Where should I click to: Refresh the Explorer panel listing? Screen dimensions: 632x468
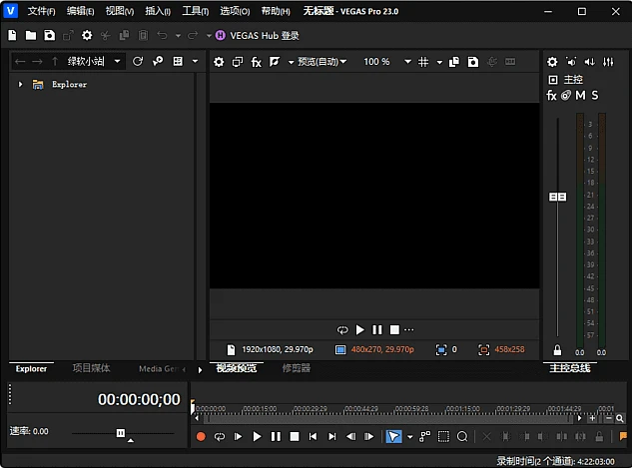(138, 61)
